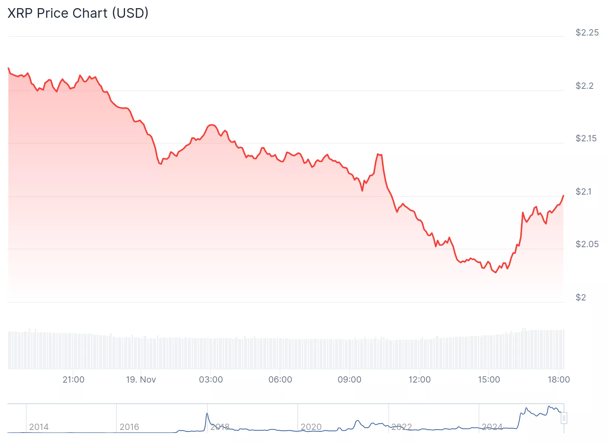Image resolution: width=608 pixels, height=444 pixels.
Task: Click the $2.15 price axis label
Action: [586, 138]
